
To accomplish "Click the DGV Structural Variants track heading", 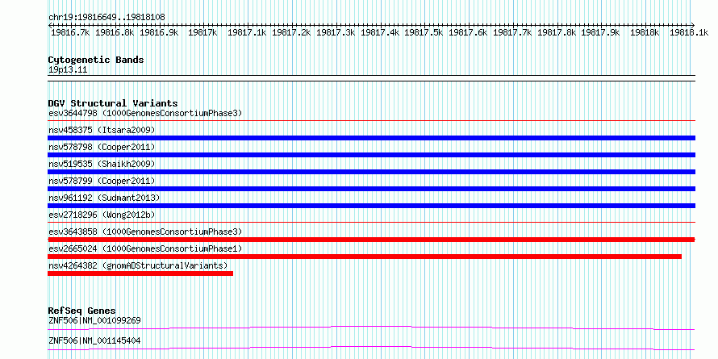I will tap(113, 103).
